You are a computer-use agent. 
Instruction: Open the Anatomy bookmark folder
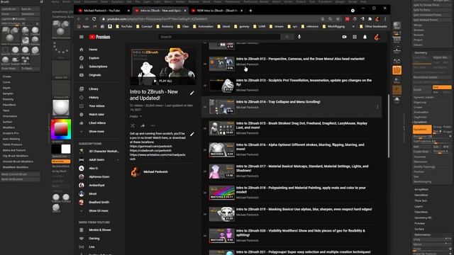point(165,27)
